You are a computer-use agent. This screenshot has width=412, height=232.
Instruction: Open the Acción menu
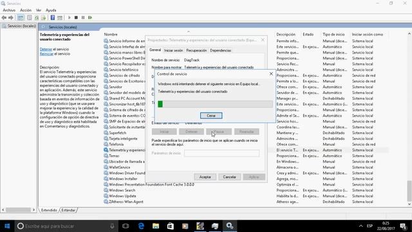pos(26,10)
